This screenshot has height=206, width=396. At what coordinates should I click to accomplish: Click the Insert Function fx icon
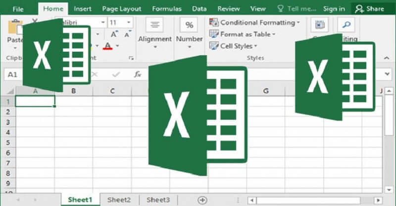(139, 74)
